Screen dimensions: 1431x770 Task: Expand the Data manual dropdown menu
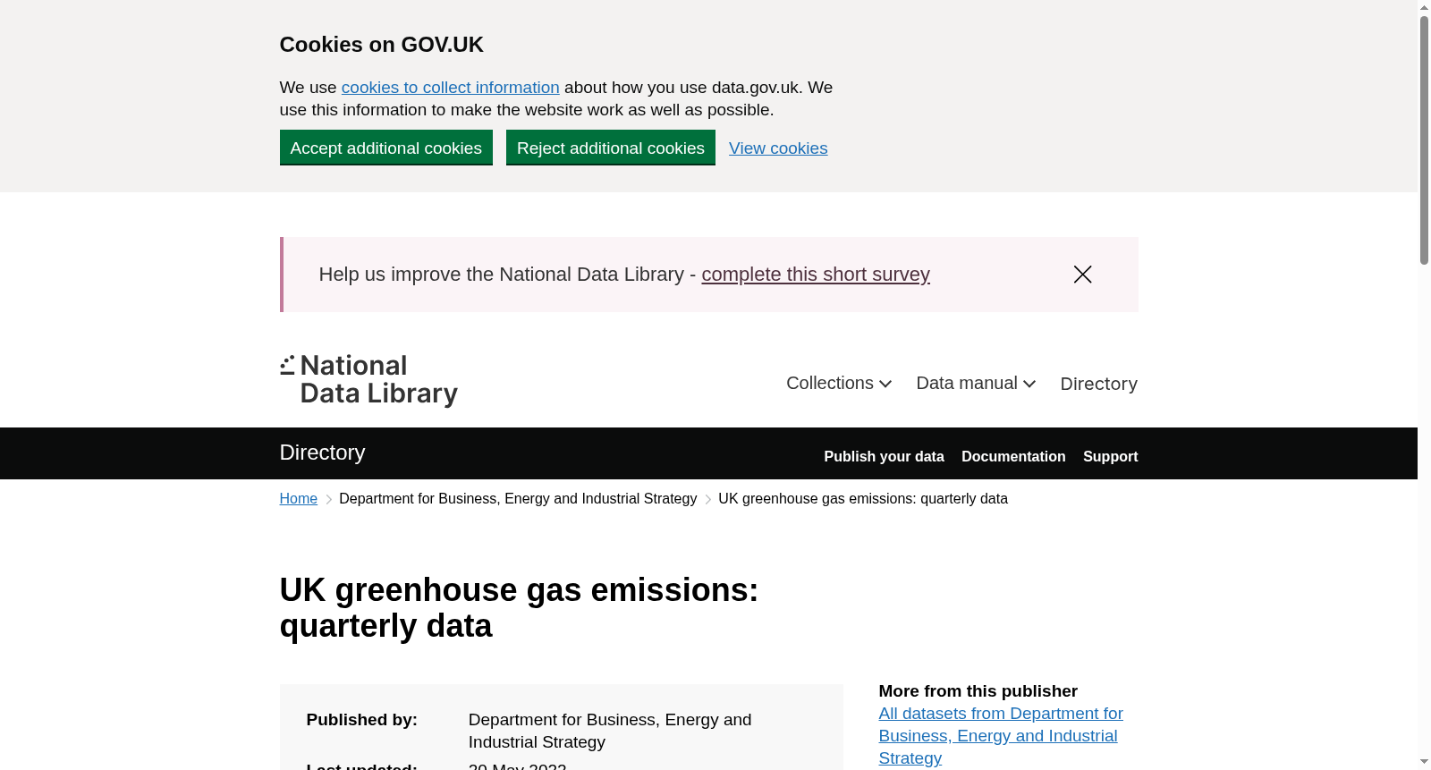pos(976,383)
